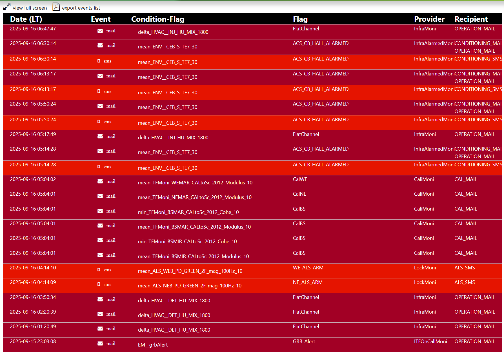Select delta_HVAC__DET_HU_MIX_1800 in the 02:20:39 row
The image size is (504, 353).
click(x=174, y=315)
